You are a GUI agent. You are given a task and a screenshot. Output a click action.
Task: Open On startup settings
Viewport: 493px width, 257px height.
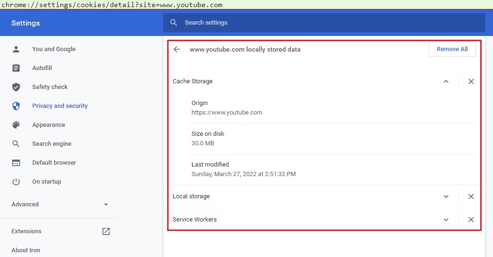[46, 182]
